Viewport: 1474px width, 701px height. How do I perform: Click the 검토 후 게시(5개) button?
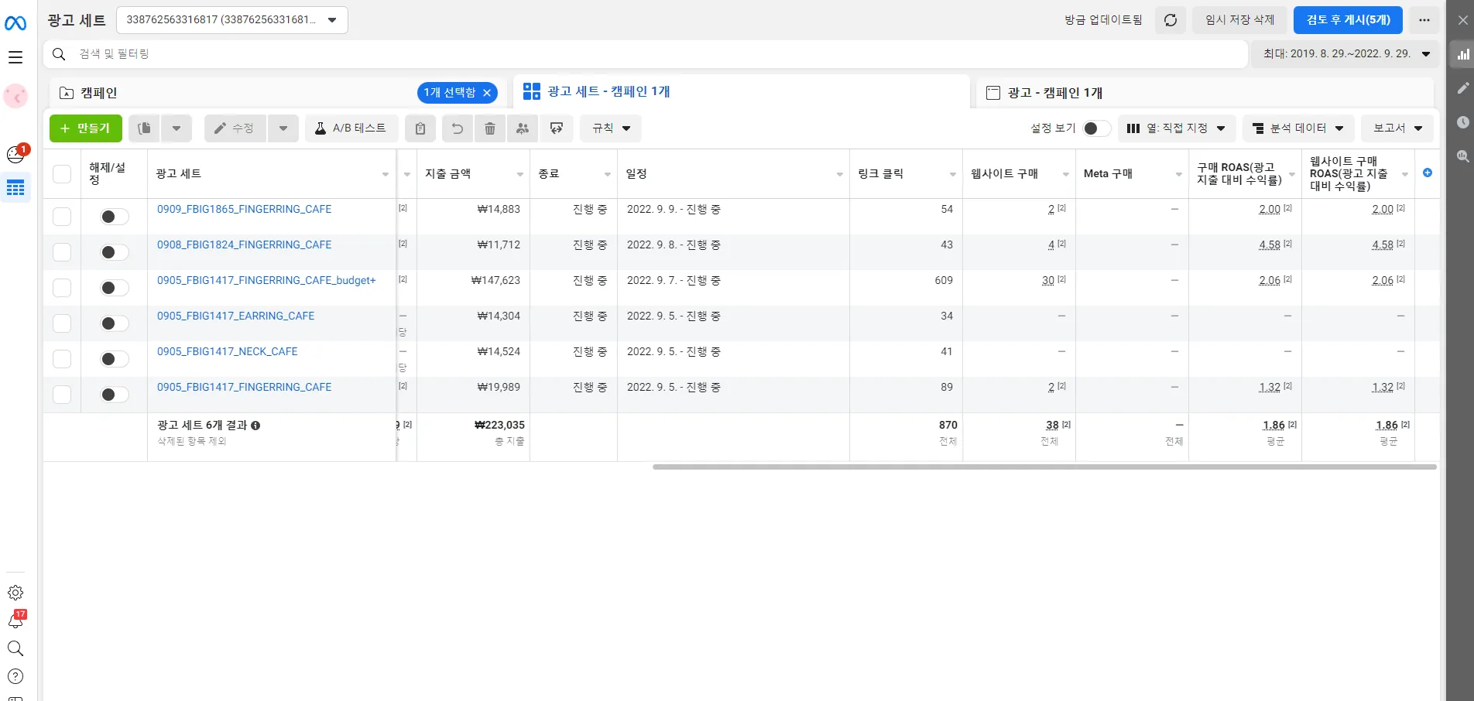(1347, 20)
